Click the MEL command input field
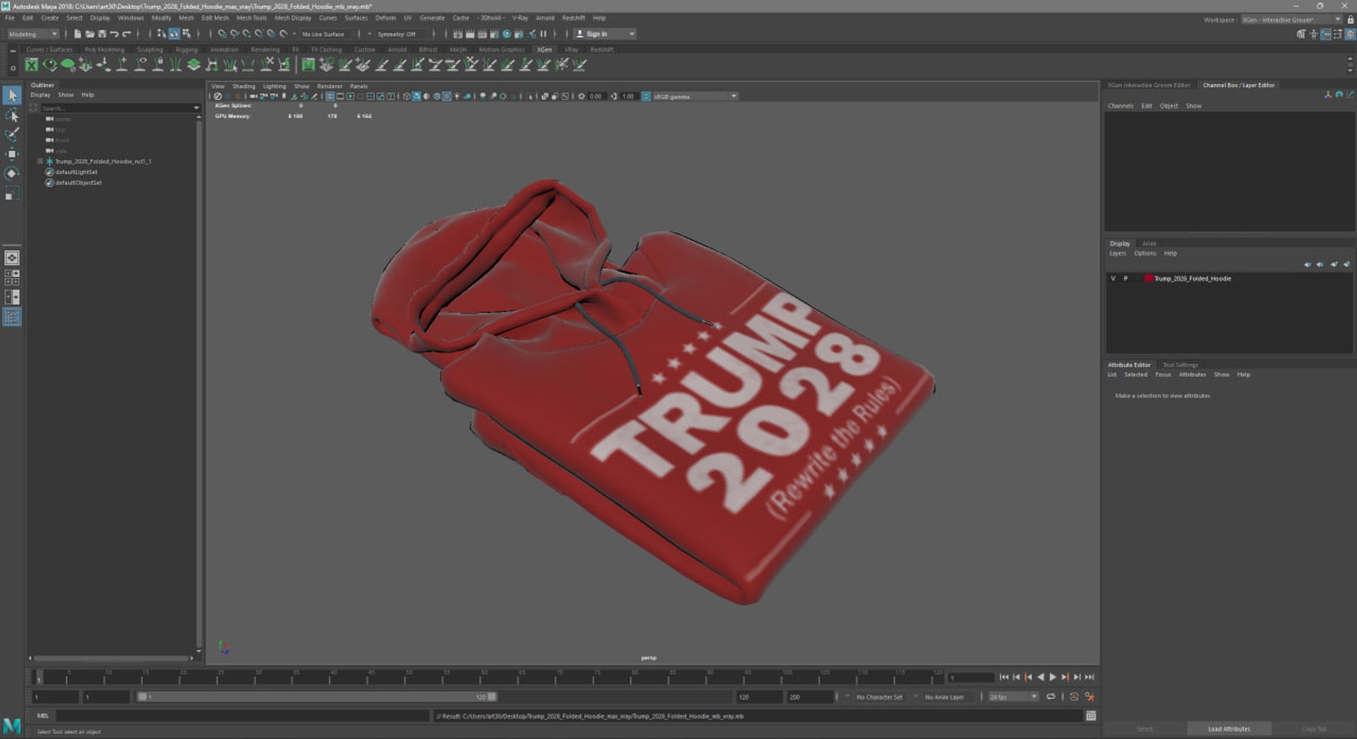The width and height of the screenshot is (1357, 739). [242, 716]
